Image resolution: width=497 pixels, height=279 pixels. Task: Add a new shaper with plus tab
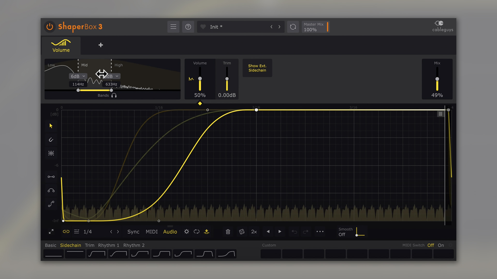(x=101, y=45)
